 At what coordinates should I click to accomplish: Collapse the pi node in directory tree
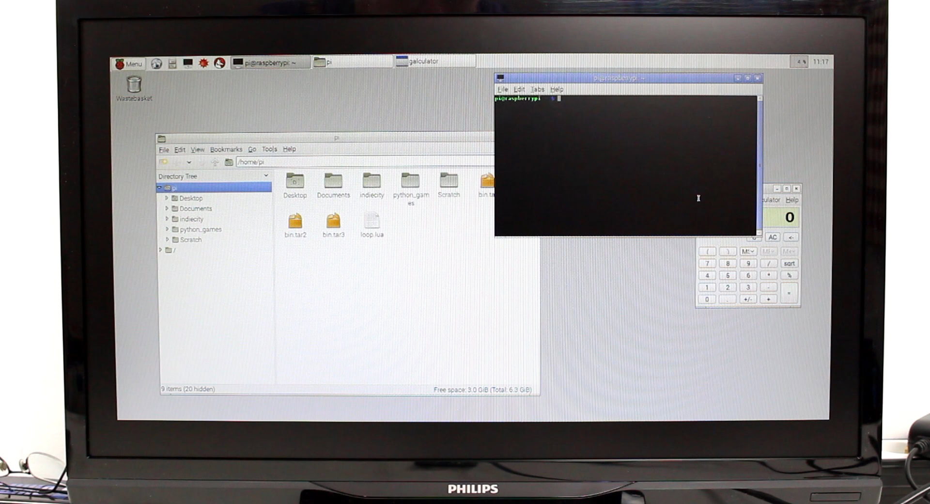click(159, 188)
